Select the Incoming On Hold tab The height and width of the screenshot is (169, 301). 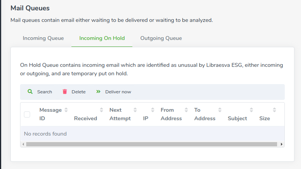(102, 38)
